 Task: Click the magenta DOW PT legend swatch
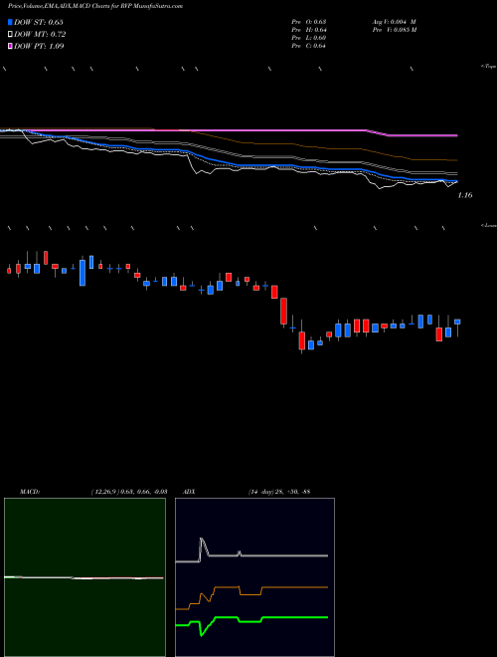[x=10, y=46]
